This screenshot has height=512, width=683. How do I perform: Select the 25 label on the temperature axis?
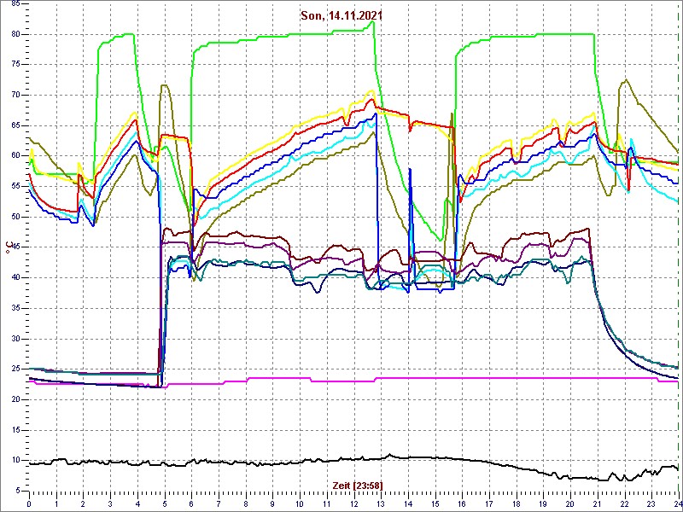[x=14, y=369]
